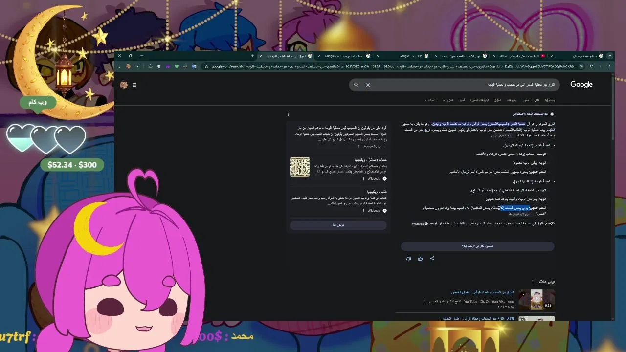This screenshot has height=352, width=626.
Task: Click the Google logo on the results page
Action: tap(581, 85)
